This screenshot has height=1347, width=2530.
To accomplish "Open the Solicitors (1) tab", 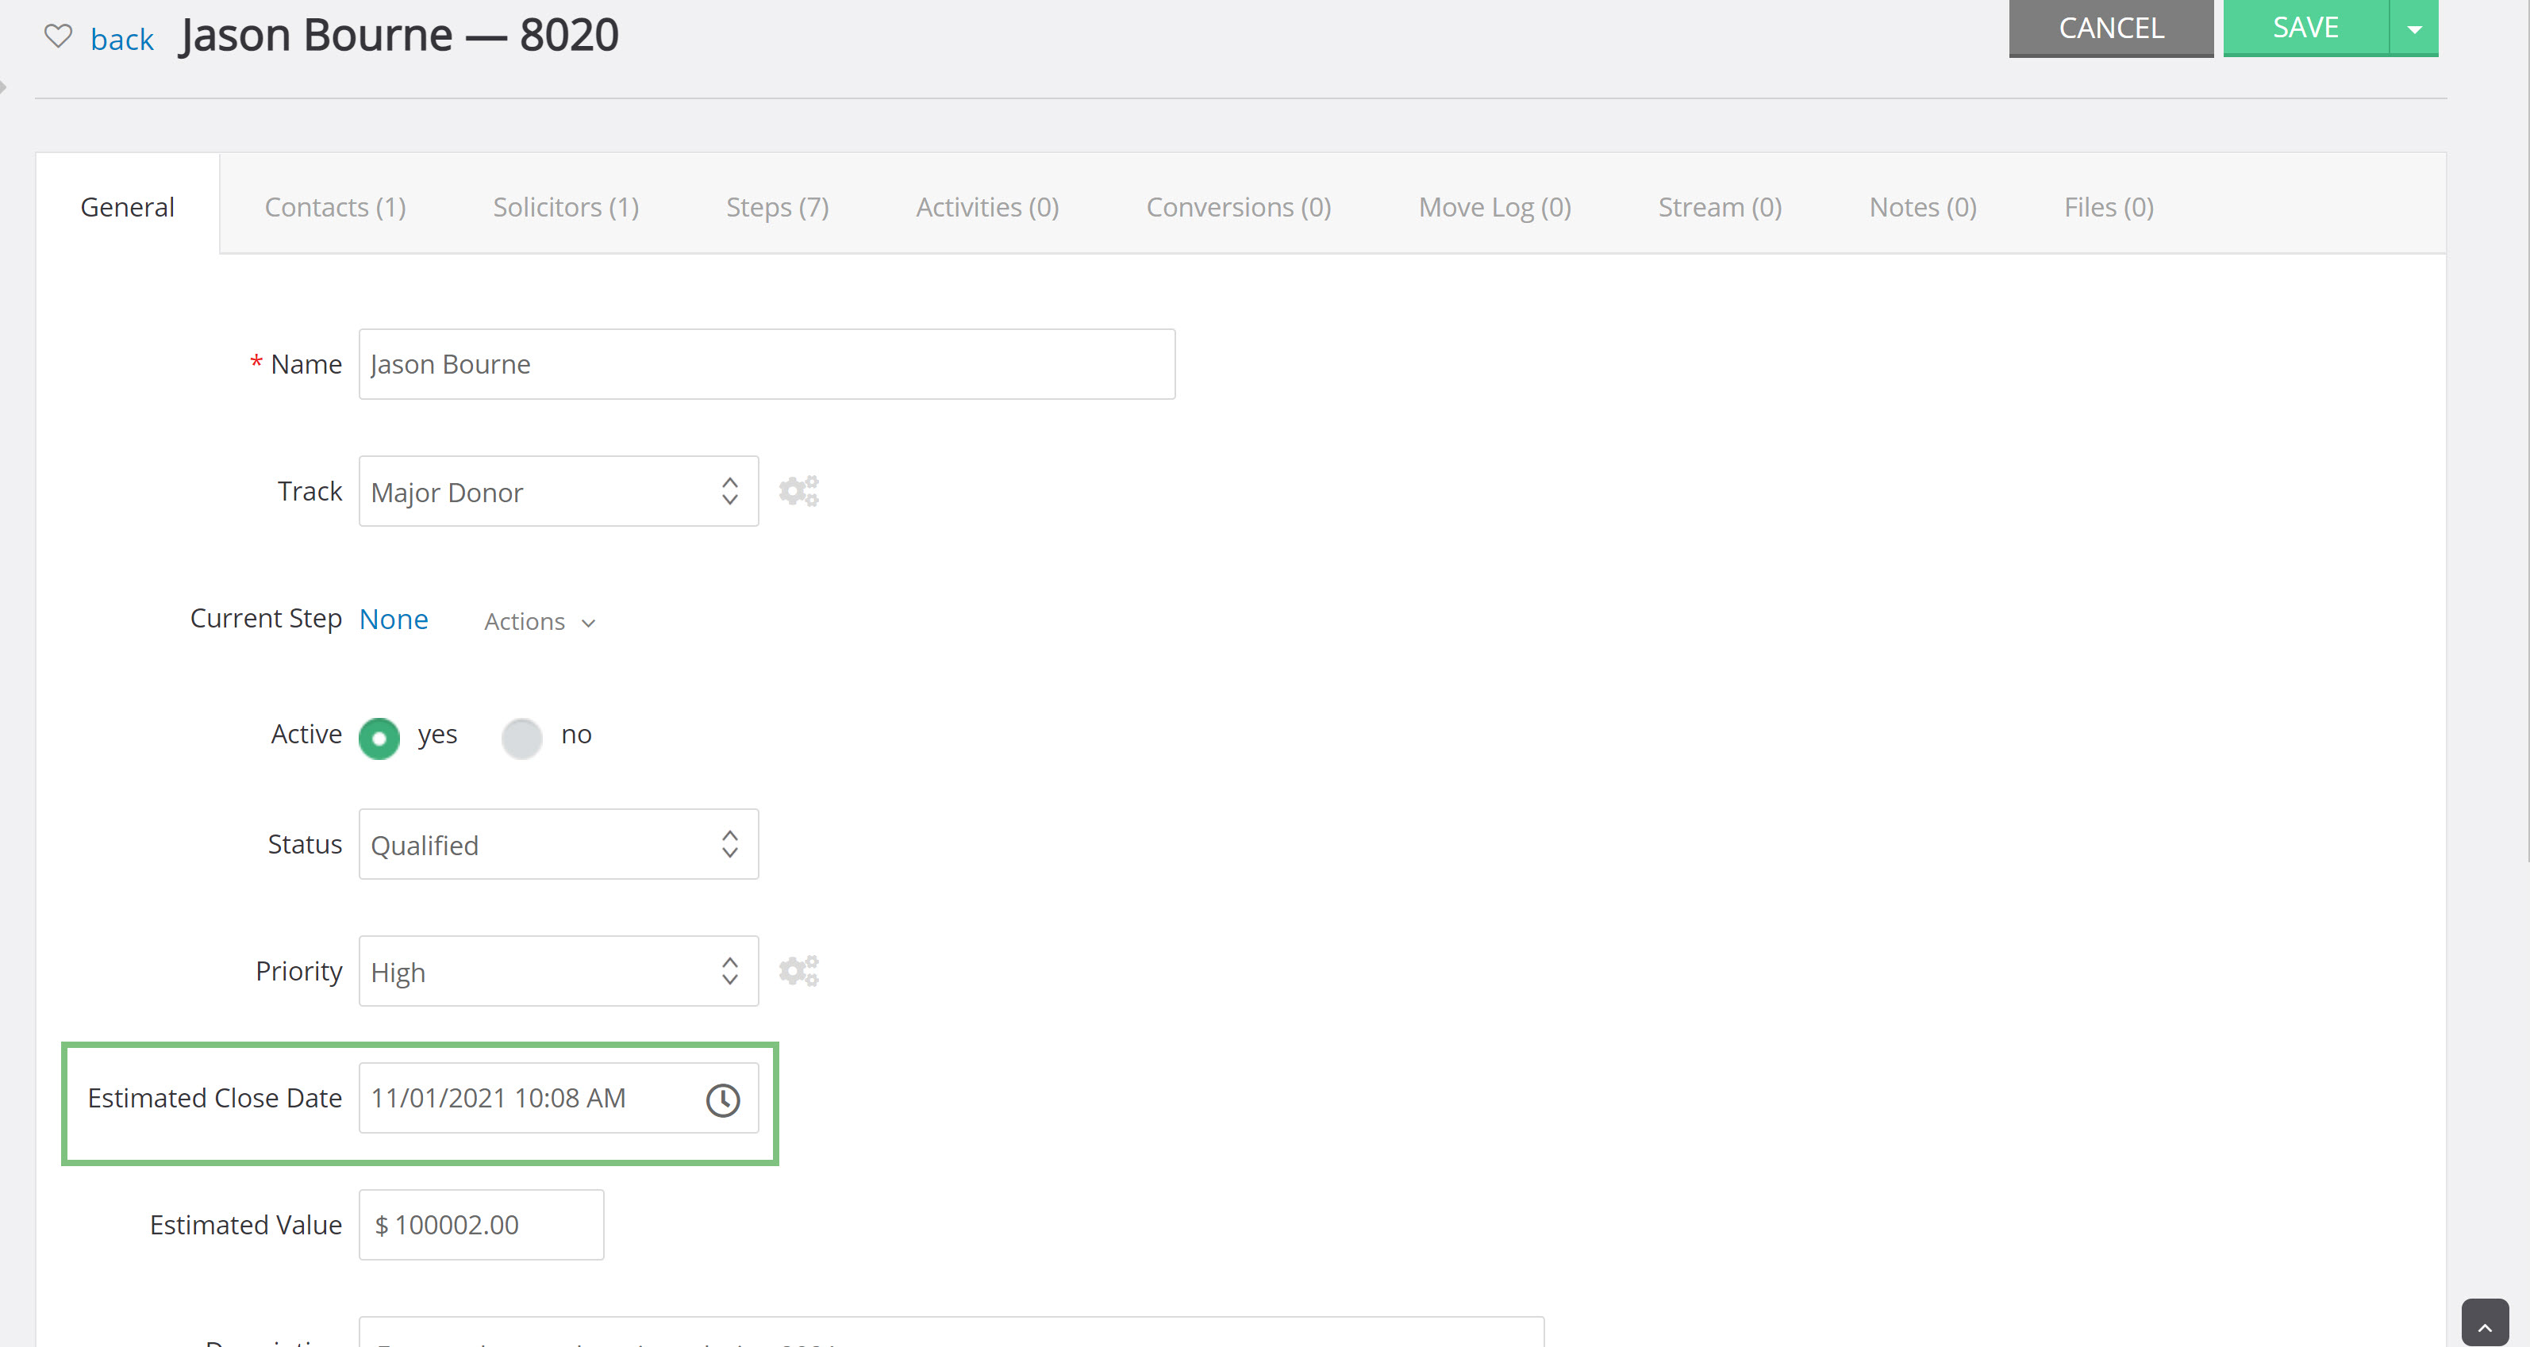I will (x=566, y=206).
